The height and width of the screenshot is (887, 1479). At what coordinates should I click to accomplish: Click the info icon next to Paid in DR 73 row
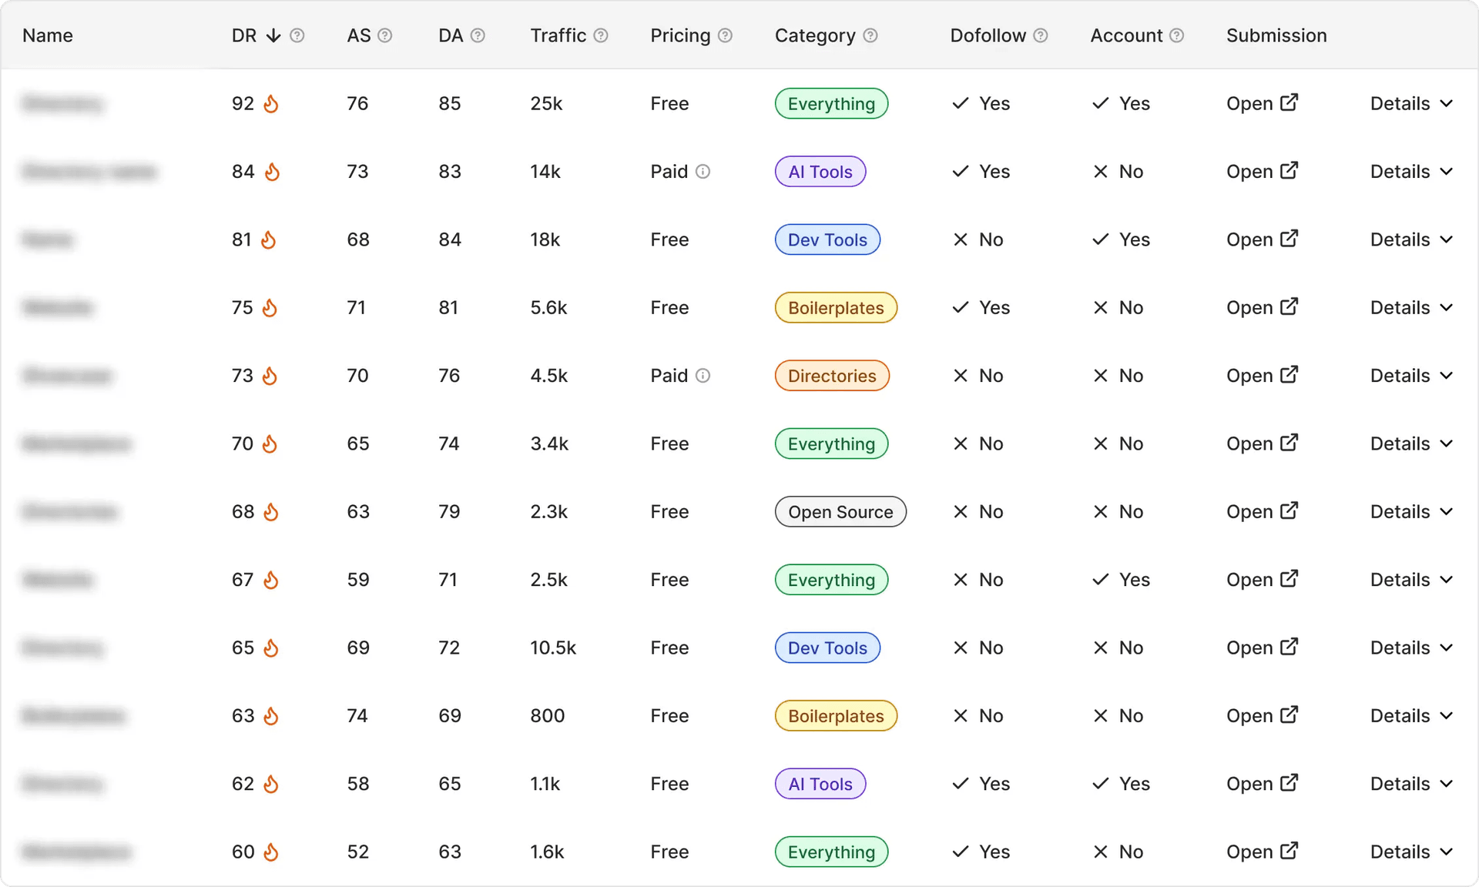[x=703, y=376]
